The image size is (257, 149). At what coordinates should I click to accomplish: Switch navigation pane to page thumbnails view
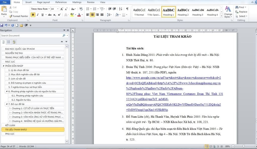9,42
